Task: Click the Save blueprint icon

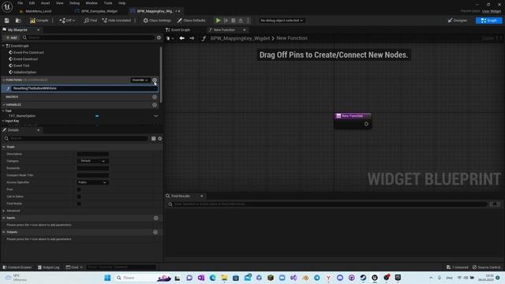Action: tap(7, 21)
